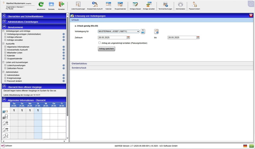Enable 'Antrag als ungenehmigt erstellen' checkbox
Screen dimensions: 255x149
pyautogui.click(x=99, y=43)
